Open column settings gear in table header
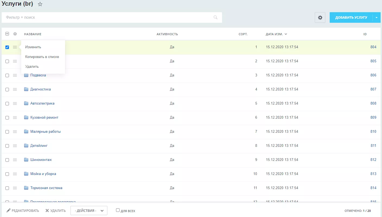Viewport: 382px width, 217px height. pyautogui.click(x=15, y=34)
